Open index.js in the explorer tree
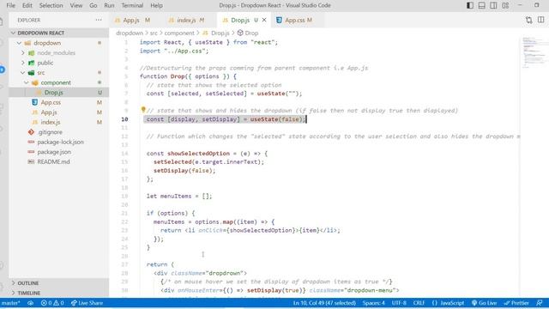Viewport: 549px width, 309px height. click(x=51, y=122)
